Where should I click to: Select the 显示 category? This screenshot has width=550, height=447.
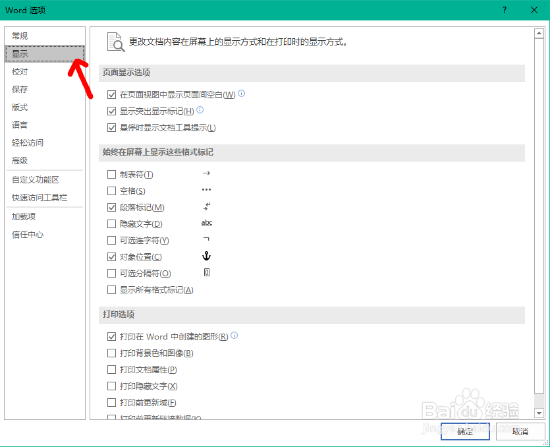click(45, 53)
